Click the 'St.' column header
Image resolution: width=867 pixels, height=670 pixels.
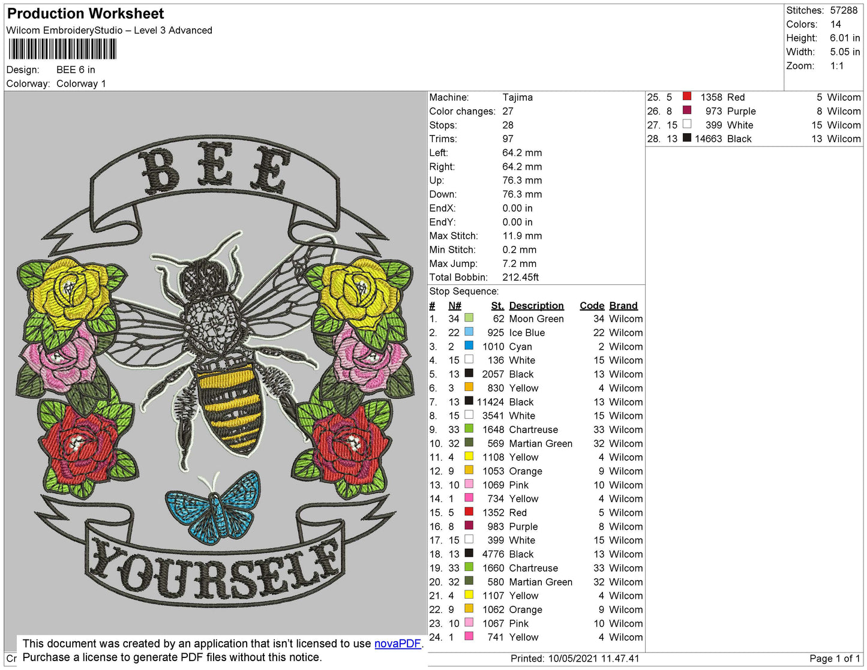pyautogui.click(x=497, y=305)
